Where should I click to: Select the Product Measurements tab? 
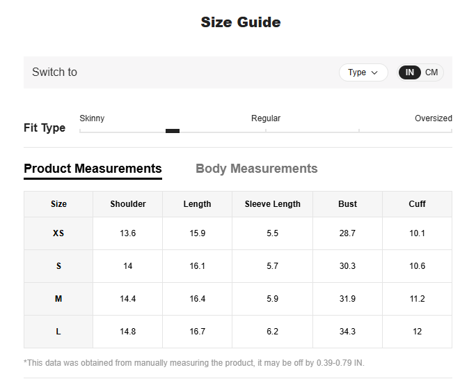point(93,169)
